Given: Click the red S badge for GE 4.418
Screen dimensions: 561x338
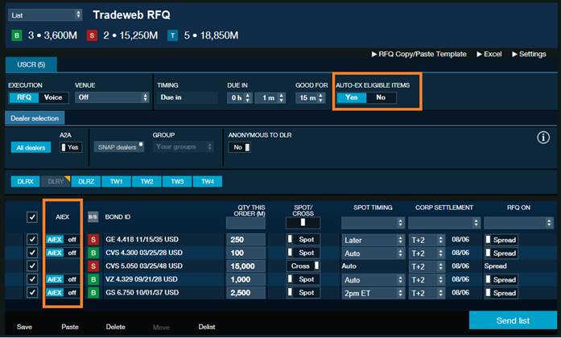Looking at the screenshot, I should coord(93,240).
